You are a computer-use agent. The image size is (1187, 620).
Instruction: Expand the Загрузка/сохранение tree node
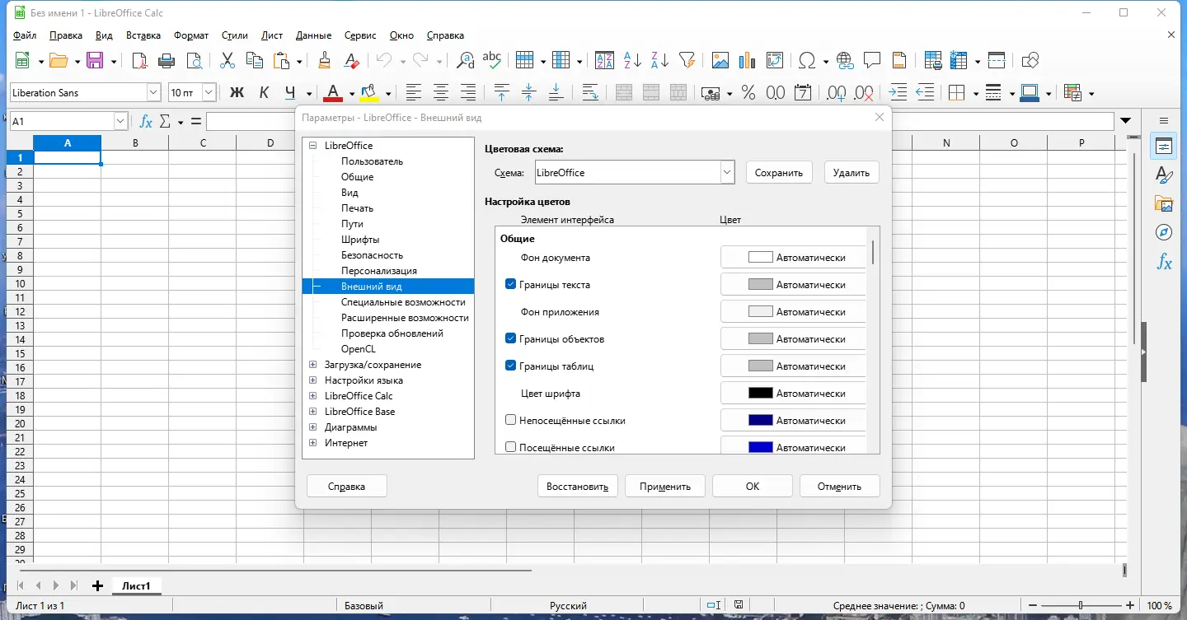click(x=313, y=365)
